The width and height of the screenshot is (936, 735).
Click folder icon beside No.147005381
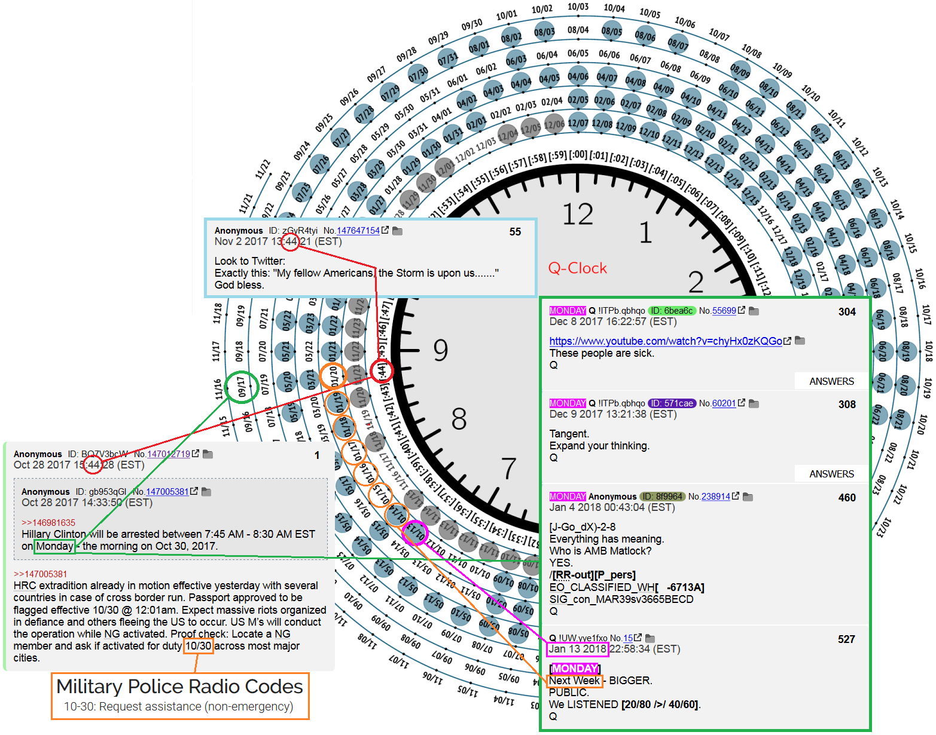coord(206,492)
